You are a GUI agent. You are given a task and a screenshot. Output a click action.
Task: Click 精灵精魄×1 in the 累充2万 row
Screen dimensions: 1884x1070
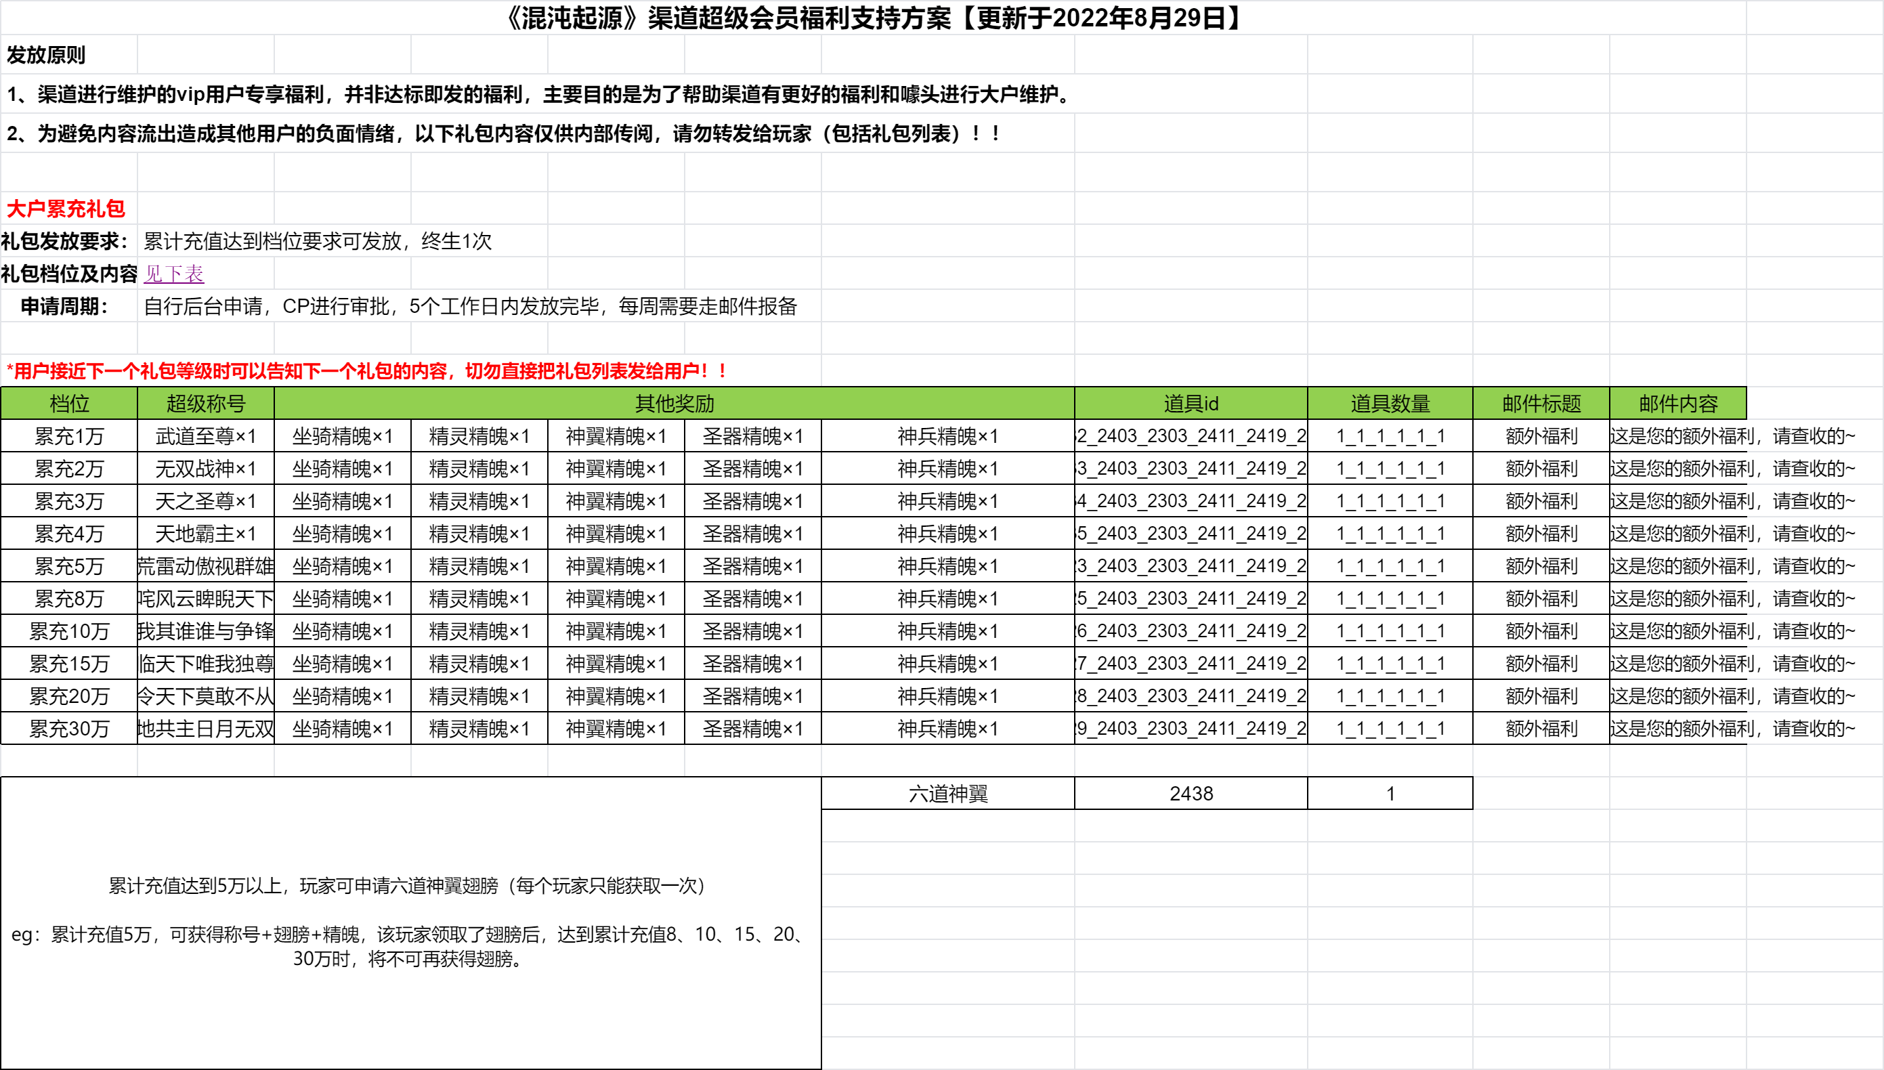coord(479,468)
